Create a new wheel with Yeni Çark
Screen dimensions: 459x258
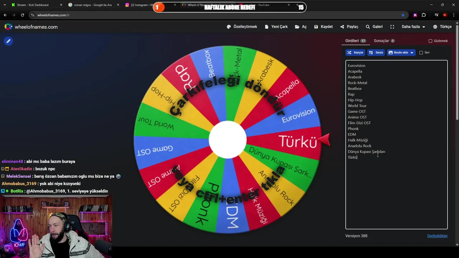[x=276, y=27]
